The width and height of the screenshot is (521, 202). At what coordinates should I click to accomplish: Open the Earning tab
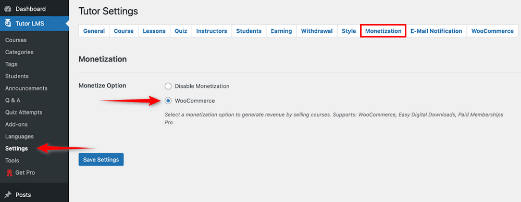(281, 31)
